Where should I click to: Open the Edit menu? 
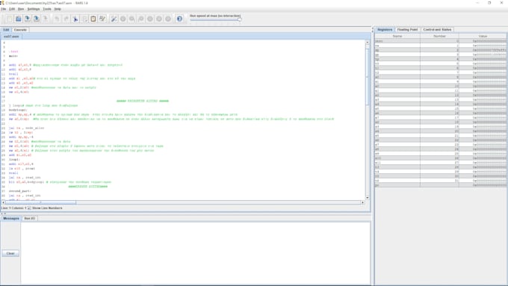click(x=12, y=9)
